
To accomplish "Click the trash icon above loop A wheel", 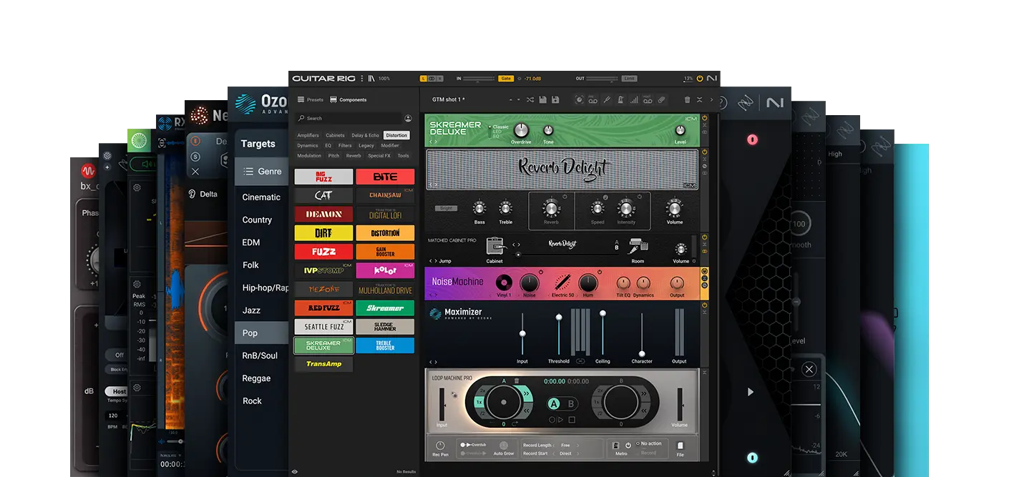I will 517,380.
